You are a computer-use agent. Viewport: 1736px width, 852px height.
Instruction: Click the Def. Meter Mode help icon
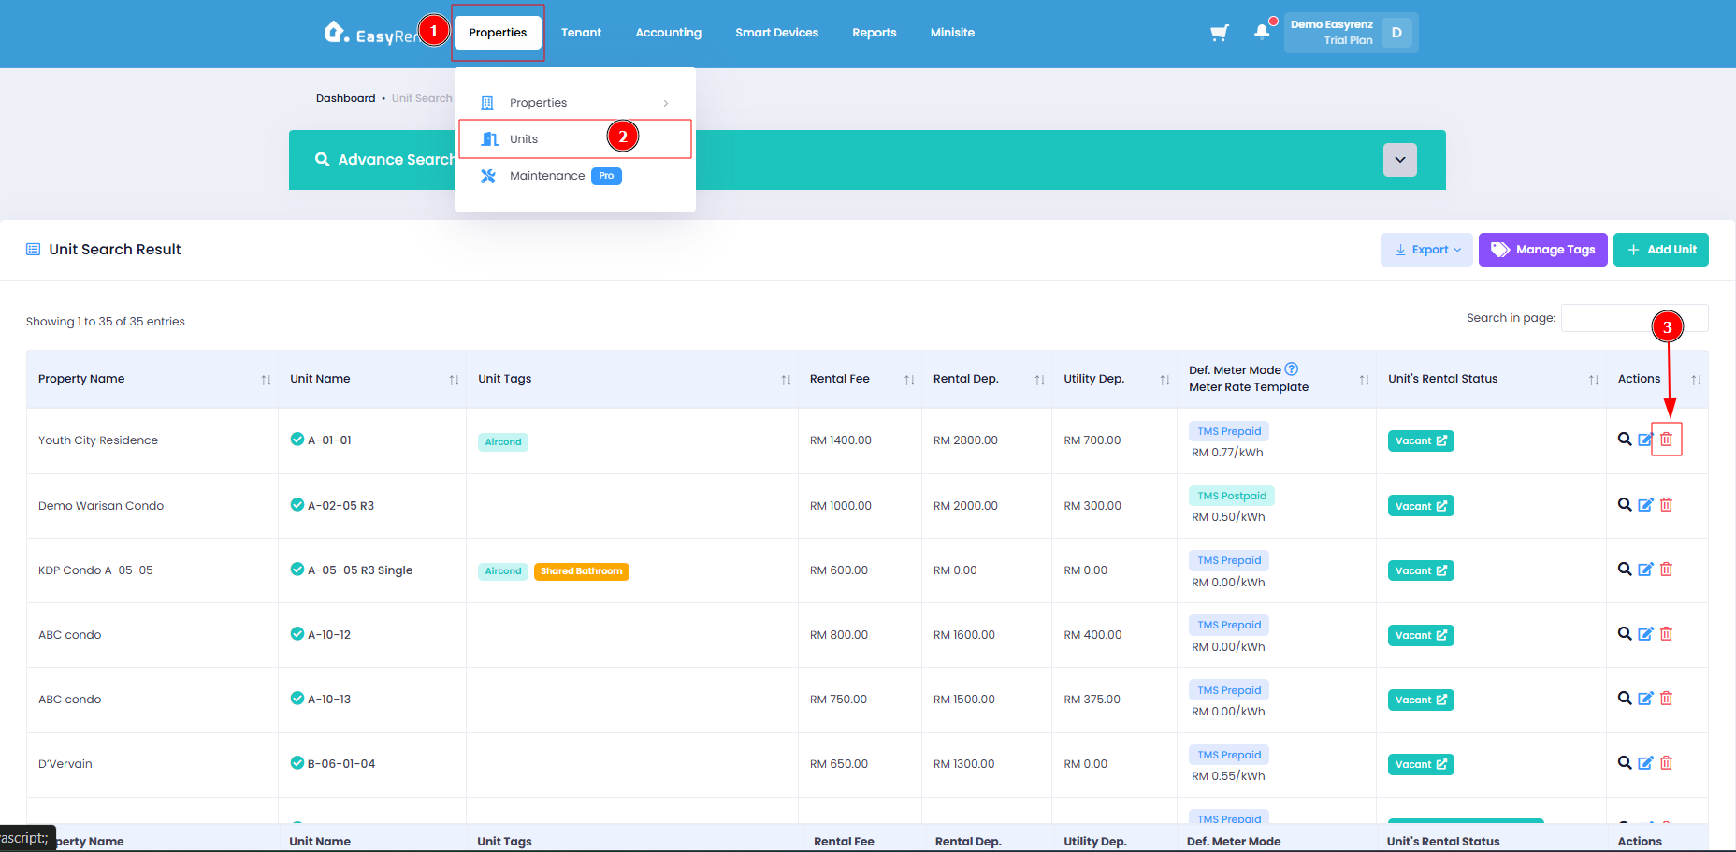tap(1292, 369)
